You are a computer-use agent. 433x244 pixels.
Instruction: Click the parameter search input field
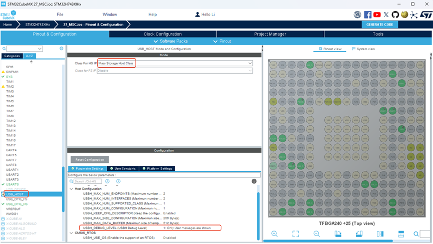pos(88,181)
